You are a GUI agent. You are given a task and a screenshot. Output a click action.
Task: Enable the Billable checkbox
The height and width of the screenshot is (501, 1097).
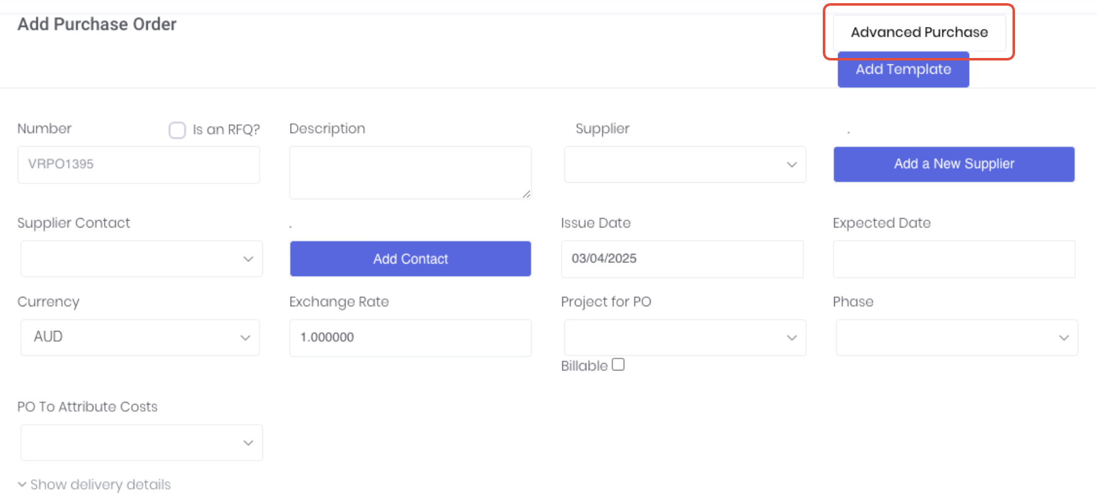[618, 364]
